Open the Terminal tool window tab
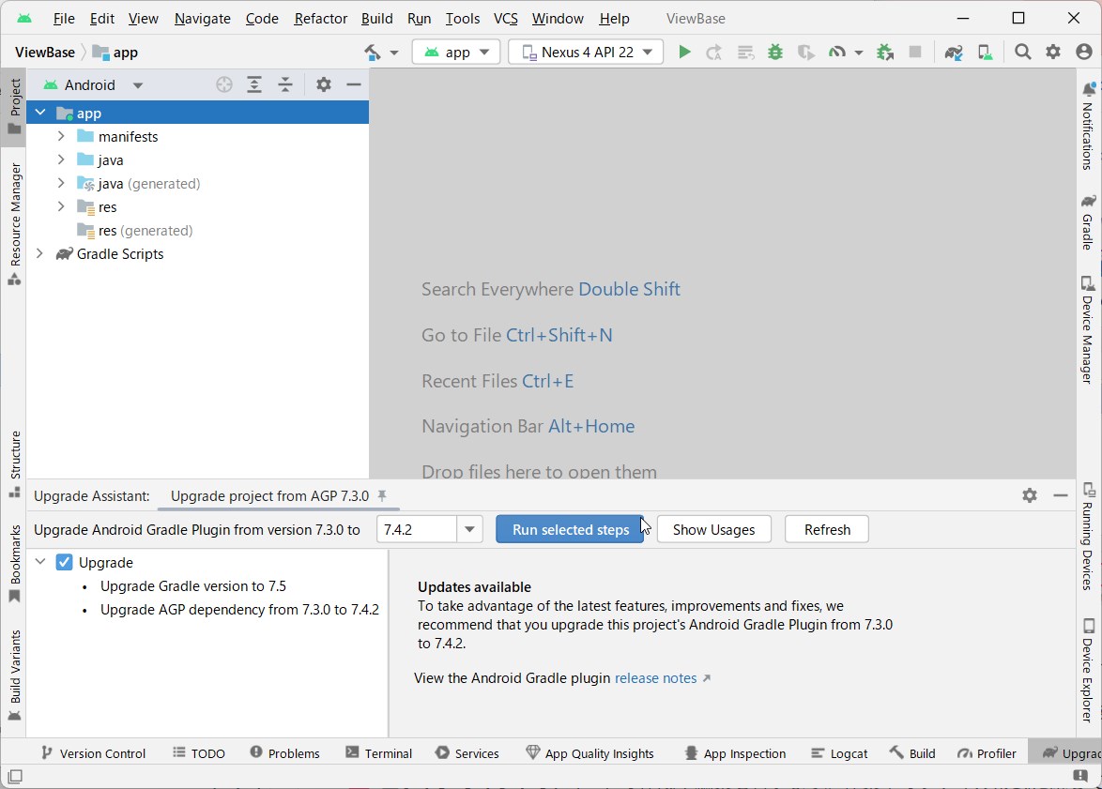This screenshot has height=789, width=1102. (x=379, y=753)
